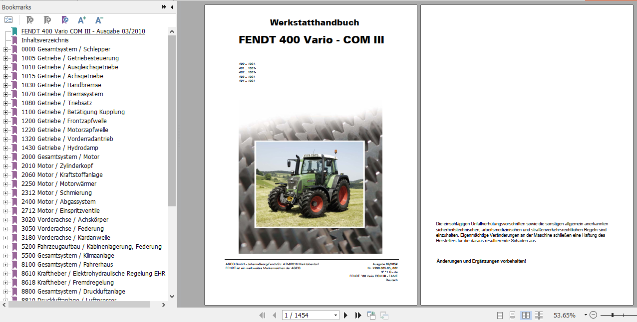The height and width of the screenshot is (322, 637).
Task: Select 2060 Motor / Kraftstoffanlage bookmark
Action: 62,174
